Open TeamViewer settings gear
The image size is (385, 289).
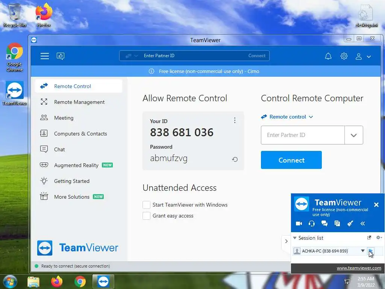344,56
